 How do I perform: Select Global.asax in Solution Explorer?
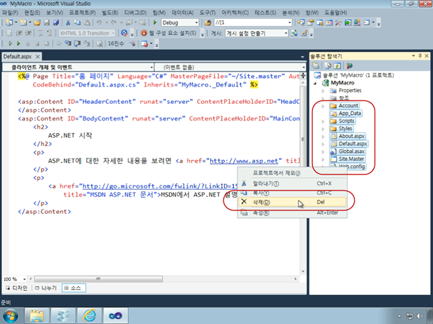(348, 152)
